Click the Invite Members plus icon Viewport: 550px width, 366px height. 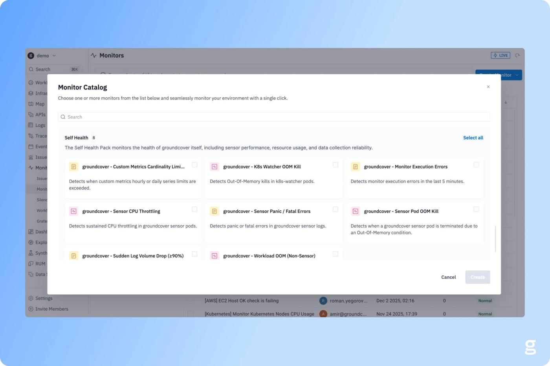(x=31, y=309)
